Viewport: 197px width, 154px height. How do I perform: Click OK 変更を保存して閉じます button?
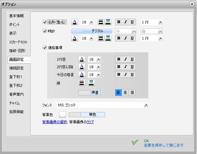(158, 143)
